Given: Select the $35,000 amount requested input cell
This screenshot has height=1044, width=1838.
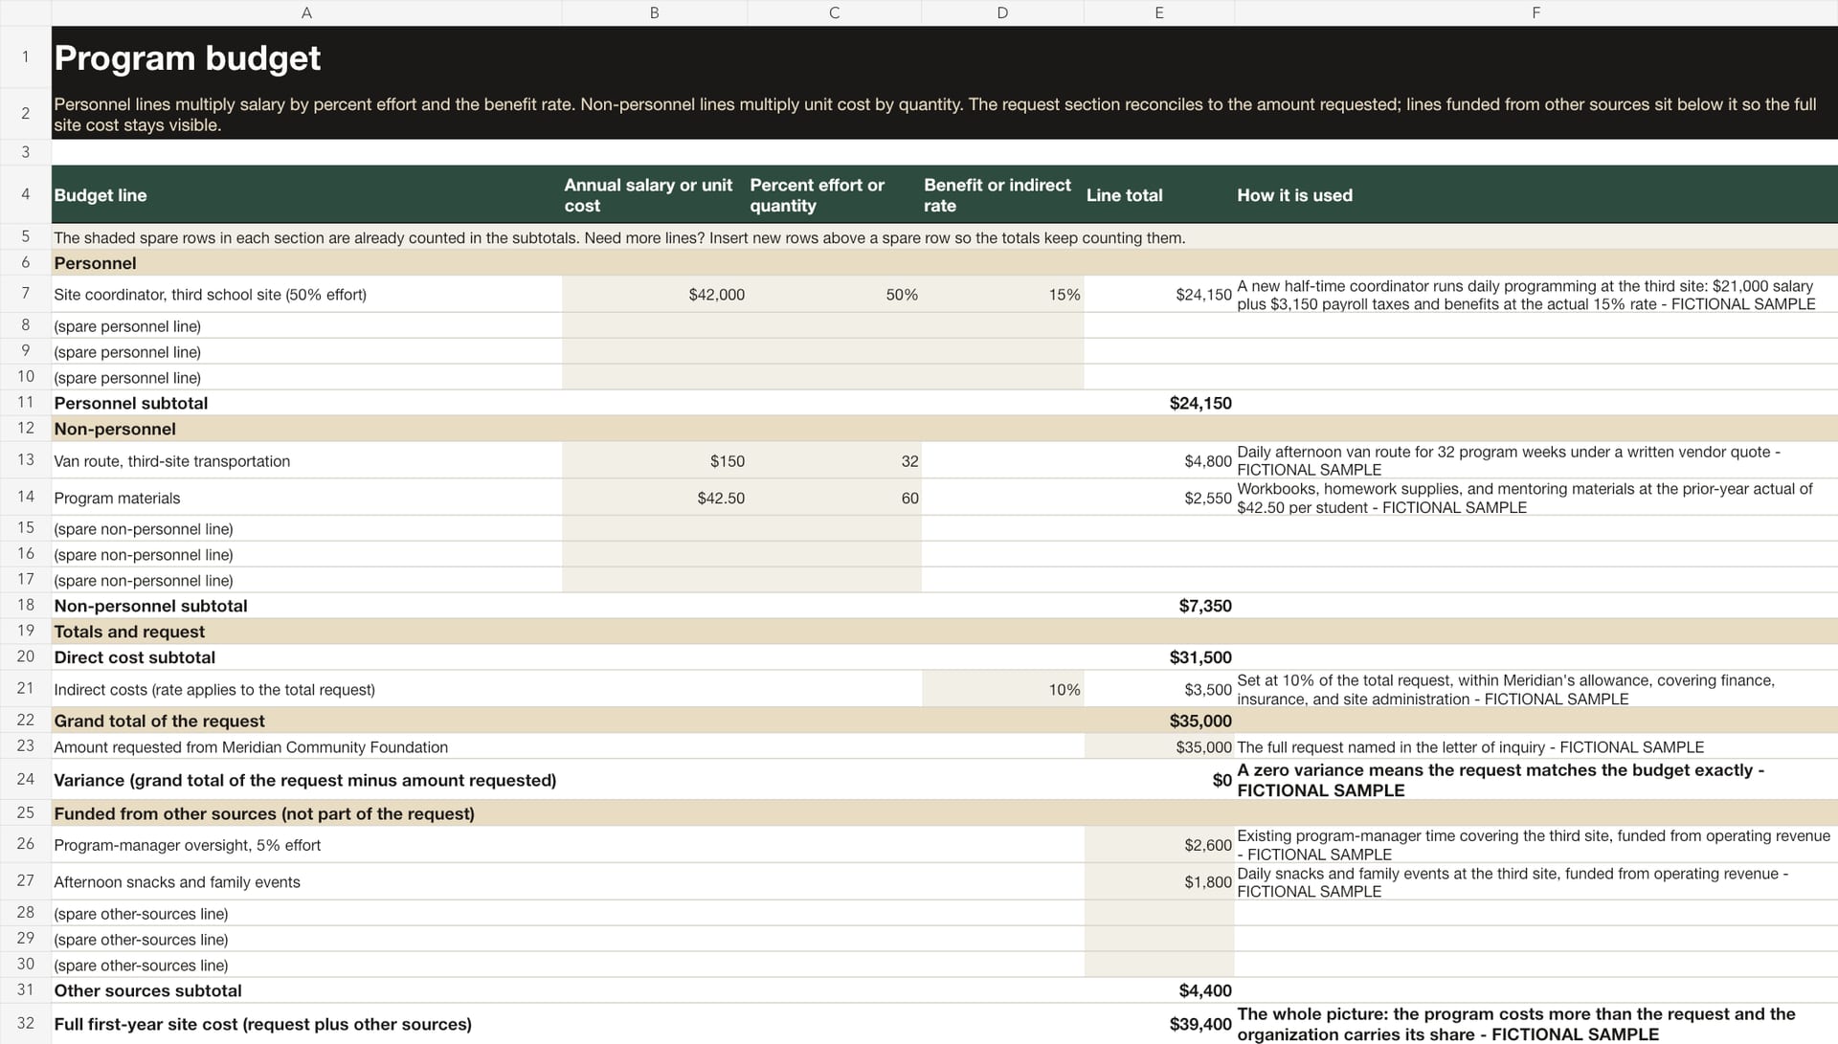Looking at the screenshot, I should (x=1159, y=746).
